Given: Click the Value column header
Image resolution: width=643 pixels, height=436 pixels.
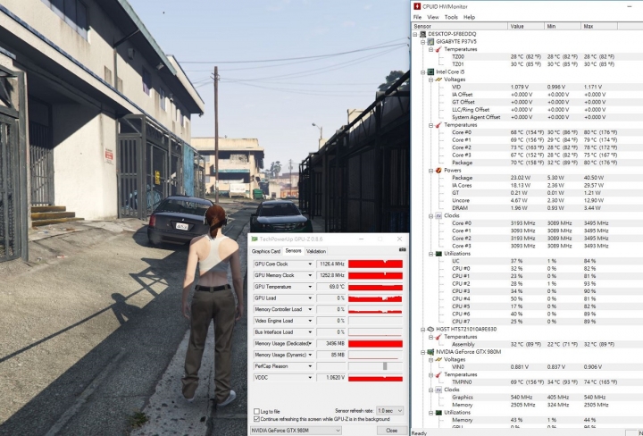Looking at the screenshot, I should 526,26.
